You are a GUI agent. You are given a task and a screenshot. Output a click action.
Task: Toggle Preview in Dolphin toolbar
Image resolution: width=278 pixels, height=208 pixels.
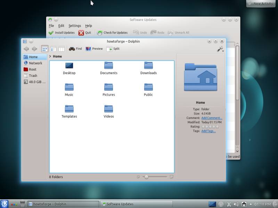pos(94,49)
